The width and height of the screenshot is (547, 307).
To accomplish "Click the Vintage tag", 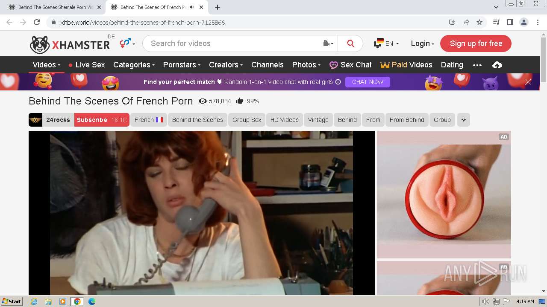I will 318,120.
